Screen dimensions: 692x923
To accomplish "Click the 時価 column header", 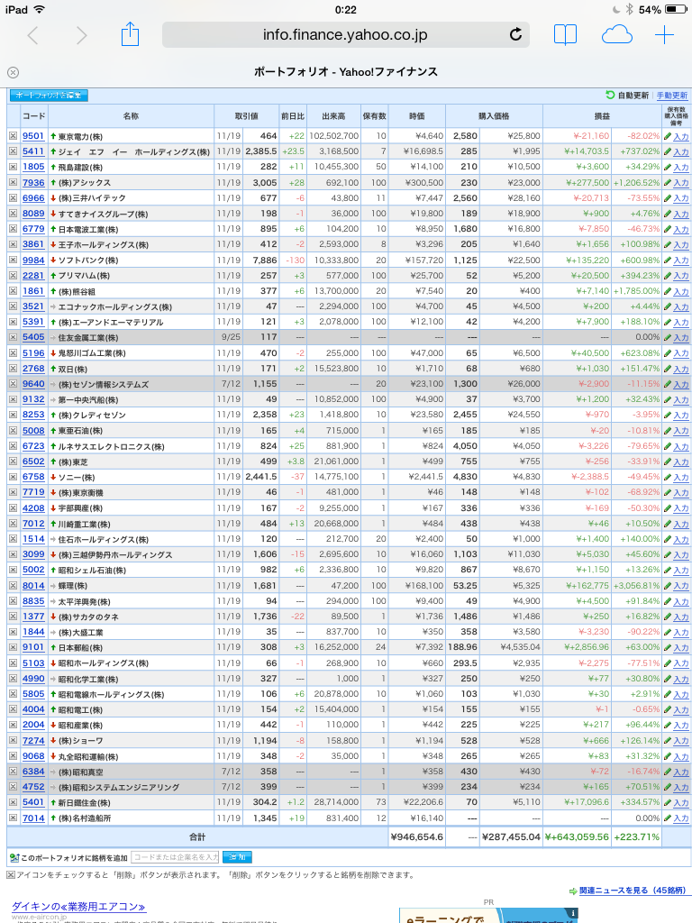I will tap(417, 116).
